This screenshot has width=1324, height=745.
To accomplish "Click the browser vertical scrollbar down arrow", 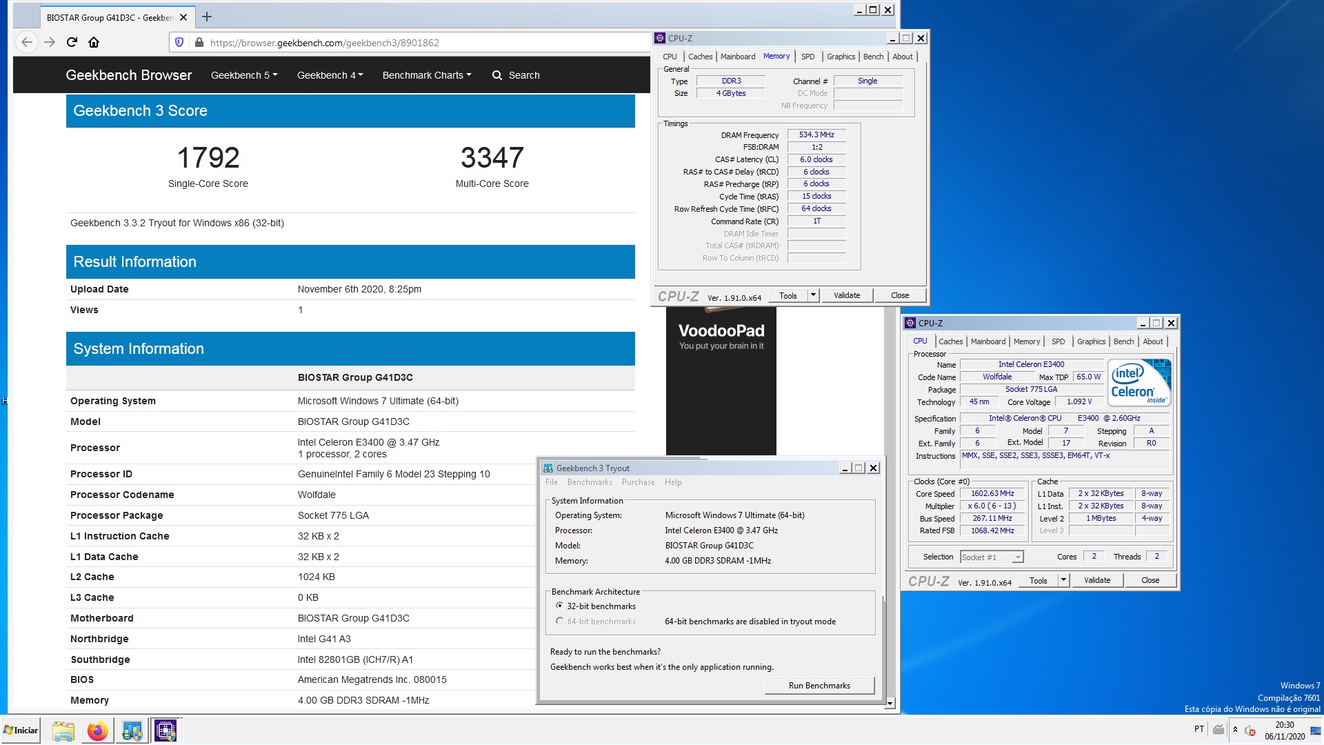I will (890, 703).
